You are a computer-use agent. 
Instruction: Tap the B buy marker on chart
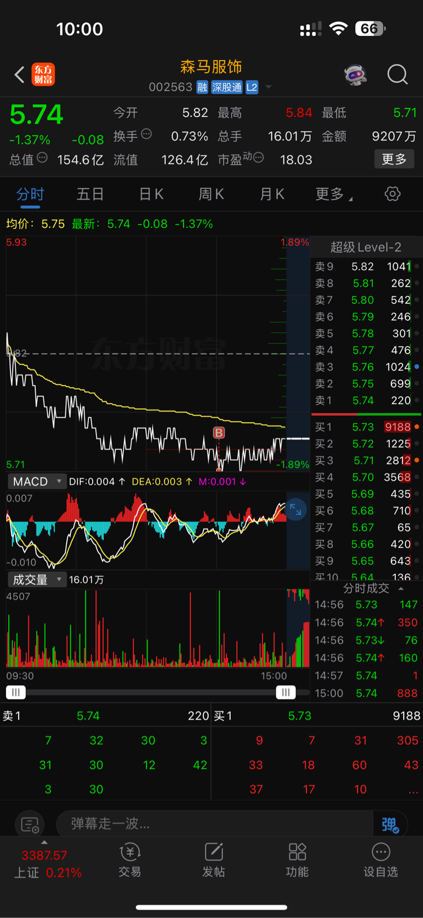pyautogui.click(x=219, y=433)
